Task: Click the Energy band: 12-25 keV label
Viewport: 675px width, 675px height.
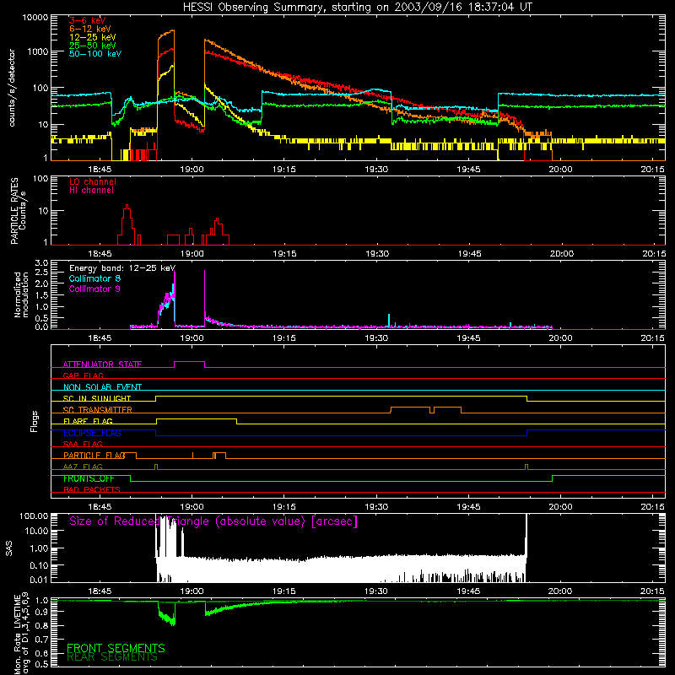Action: pyautogui.click(x=122, y=268)
